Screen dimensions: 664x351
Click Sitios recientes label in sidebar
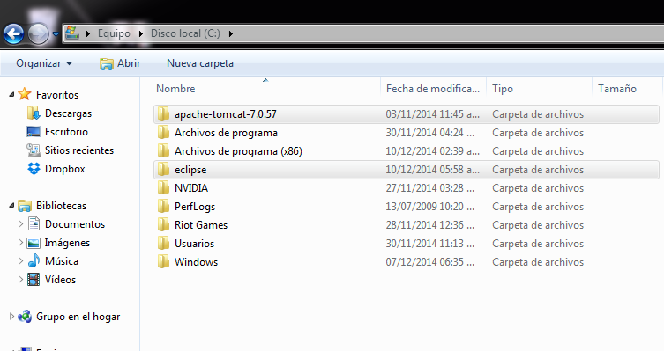pos(79,150)
